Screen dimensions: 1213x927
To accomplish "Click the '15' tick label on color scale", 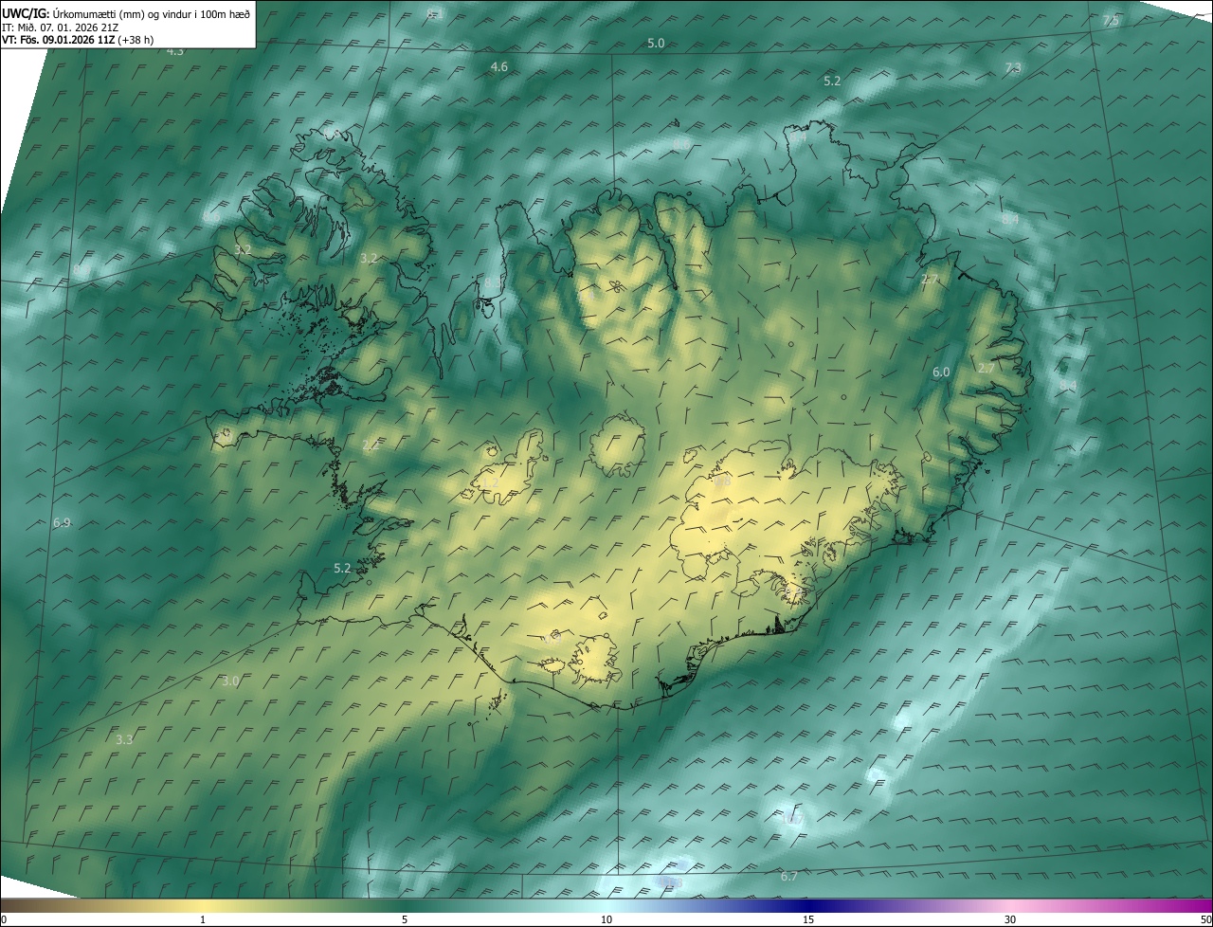I will point(808,919).
